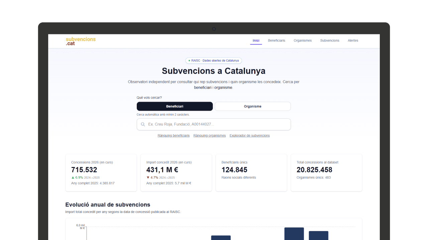Image resolution: width=428 pixels, height=240 pixels.
Task: Click the Rànquing beneficiaris link
Action: 174,136
